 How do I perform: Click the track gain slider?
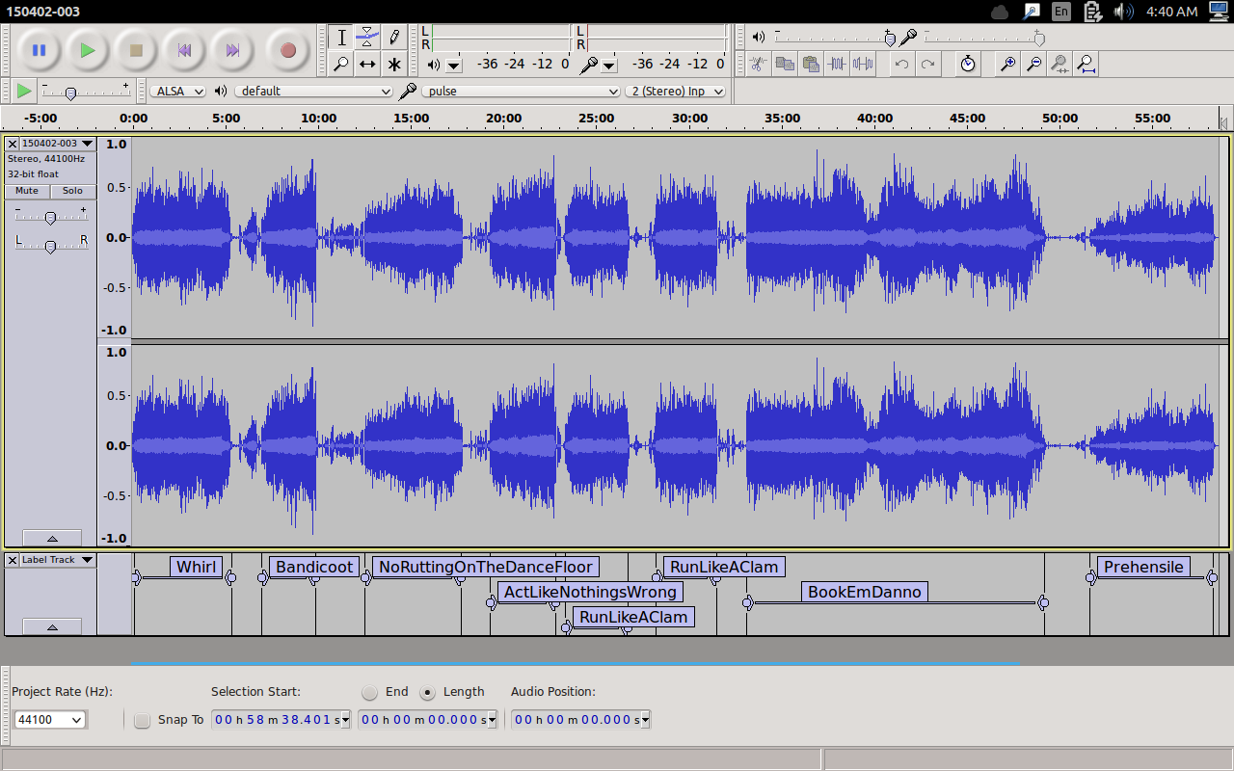click(x=50, y=218)
